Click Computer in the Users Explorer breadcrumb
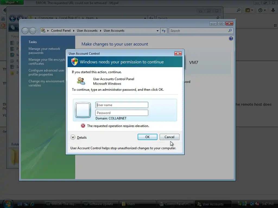The image size is (278, 208). 46,18
